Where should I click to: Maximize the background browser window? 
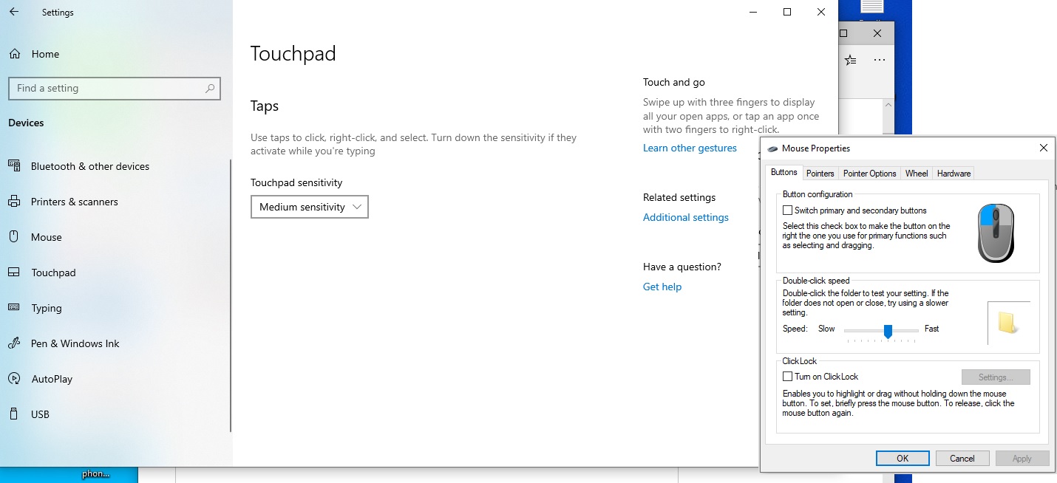pyautogui.click(x=843, y=33)
